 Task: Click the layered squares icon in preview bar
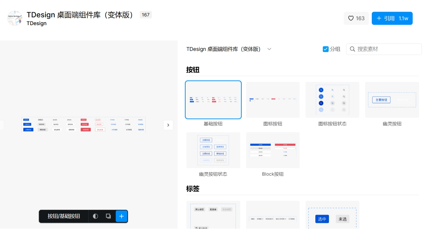pyautogui.click(x=108, y=216)
